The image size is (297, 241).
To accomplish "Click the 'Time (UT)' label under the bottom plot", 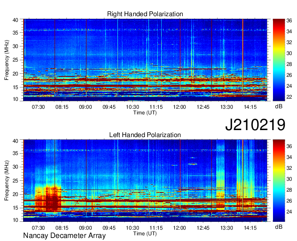I will (145, 234).
